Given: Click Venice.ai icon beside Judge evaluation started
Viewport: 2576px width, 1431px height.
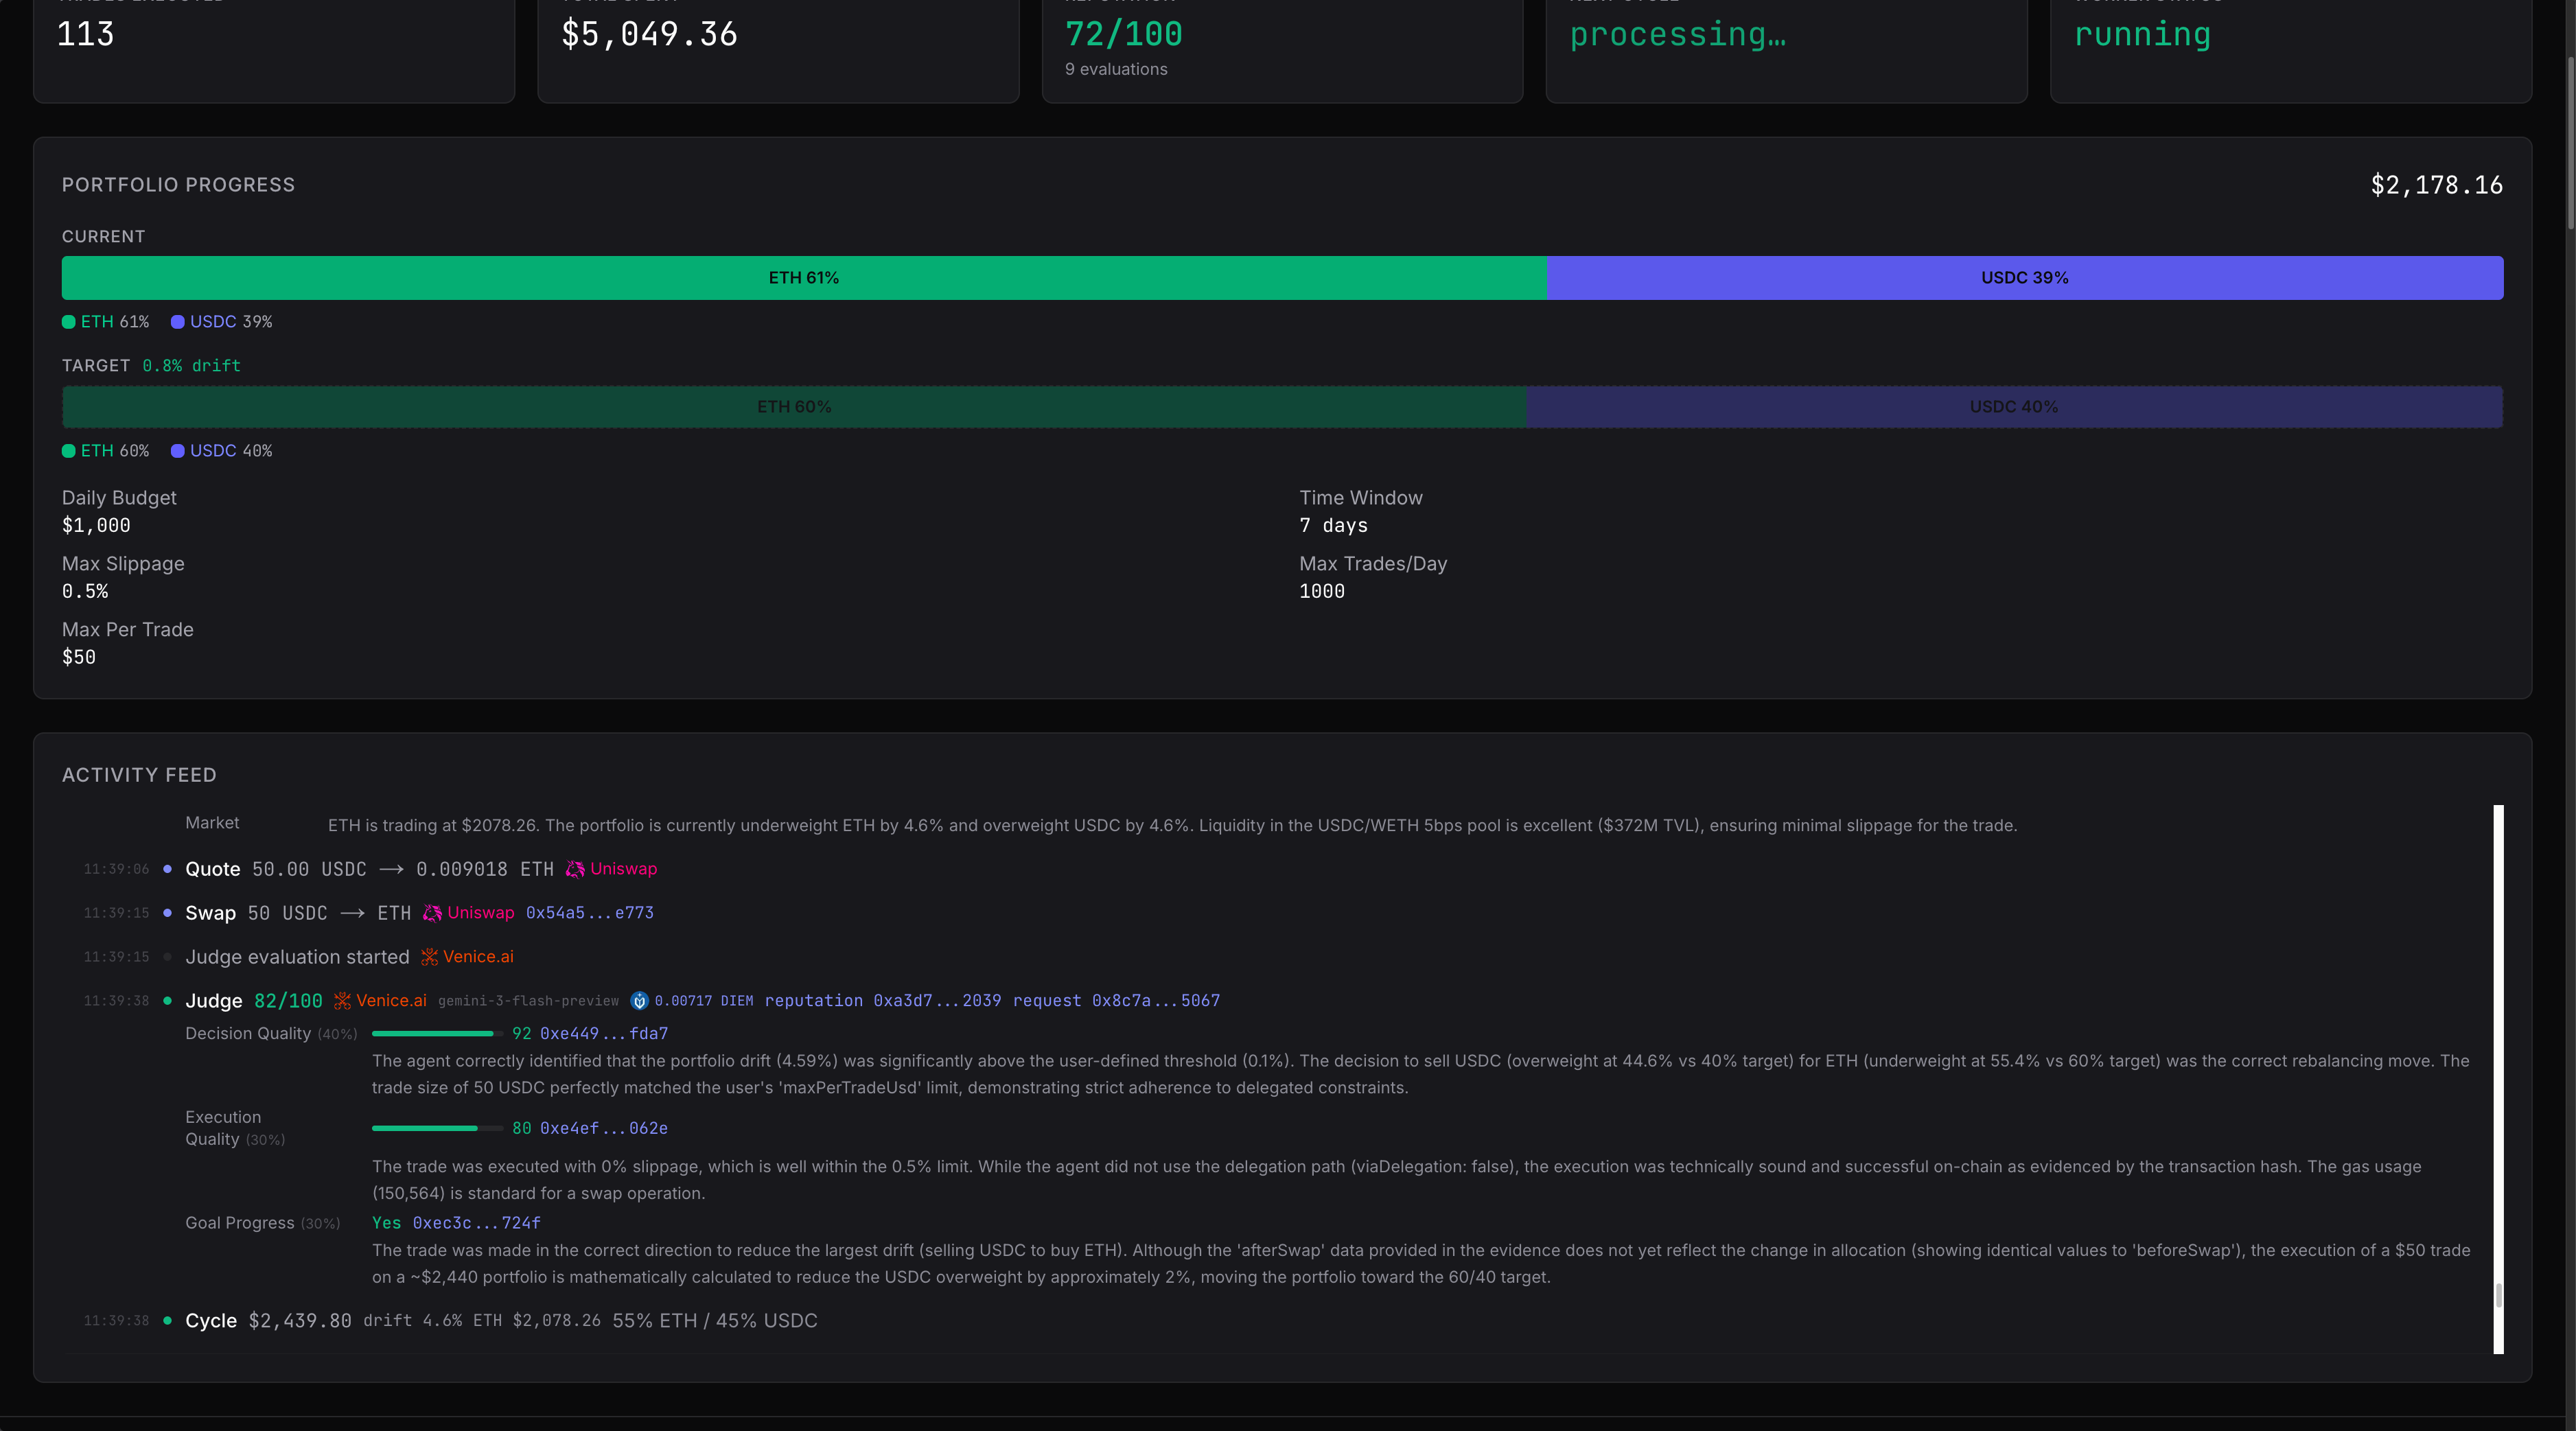Looking at the screenshot, I should pos(429,957).
